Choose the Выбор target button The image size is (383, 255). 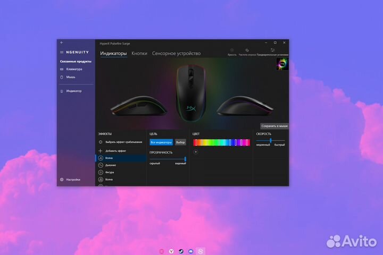pyautogui.click(x=180, y=142)
